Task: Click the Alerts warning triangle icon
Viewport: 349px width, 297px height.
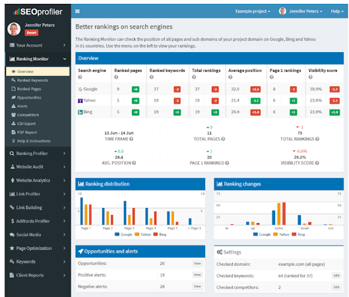Action: coord(13,106)
